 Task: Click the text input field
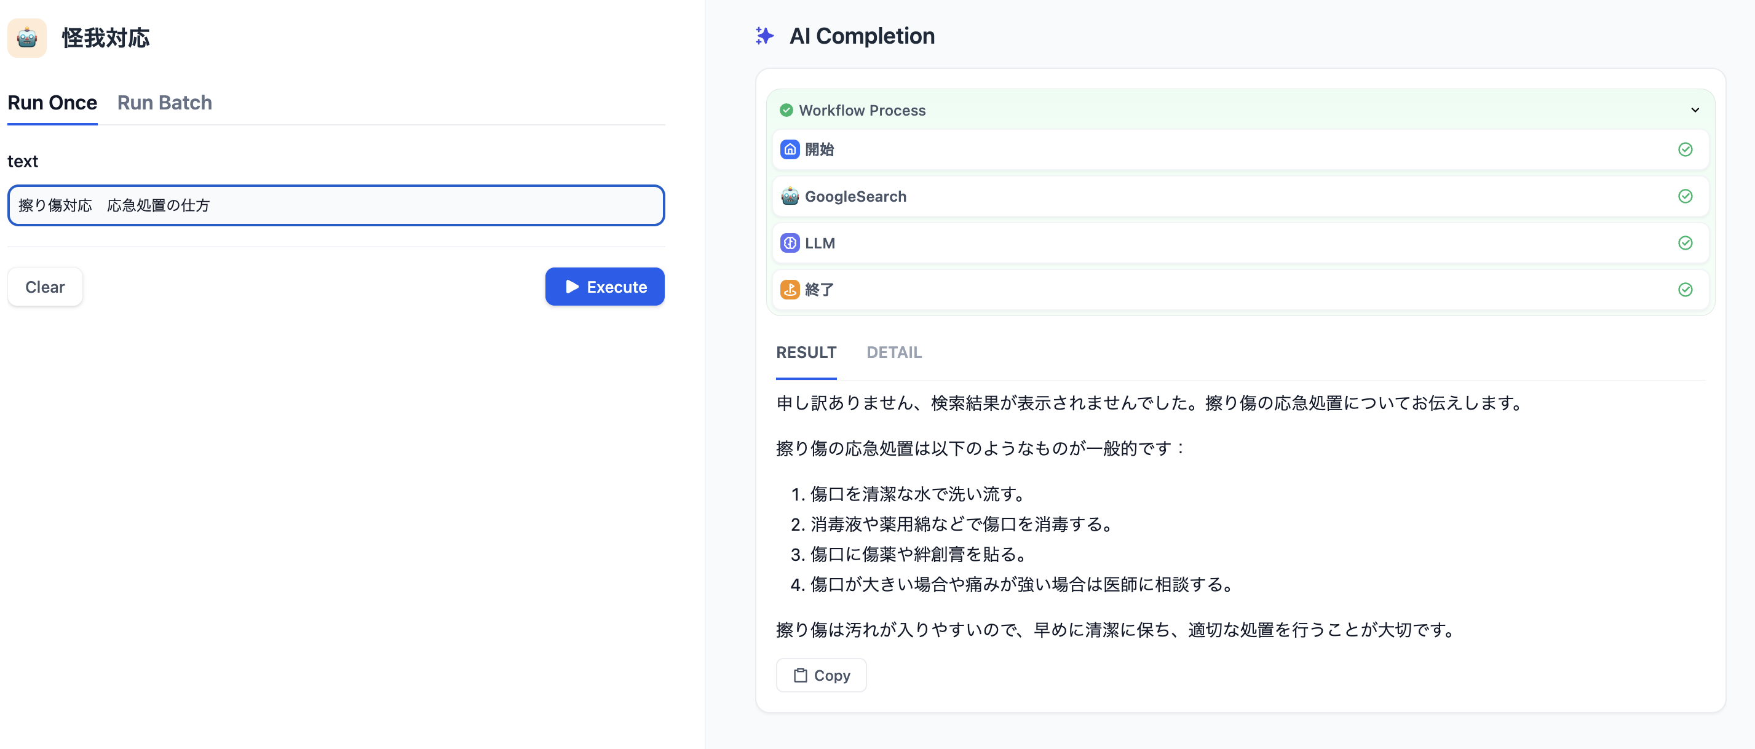tap(336, 205)
